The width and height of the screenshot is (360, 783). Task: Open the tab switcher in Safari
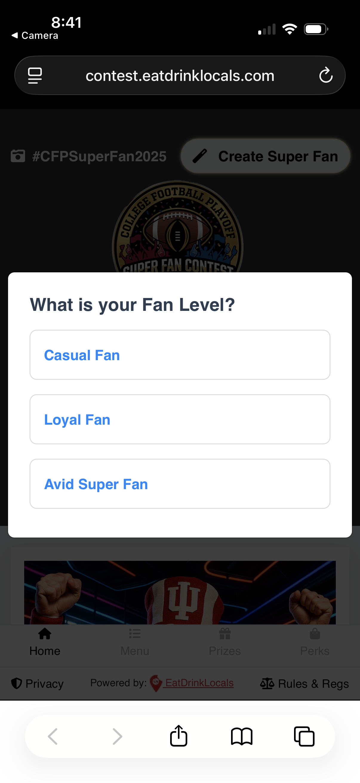304,736
